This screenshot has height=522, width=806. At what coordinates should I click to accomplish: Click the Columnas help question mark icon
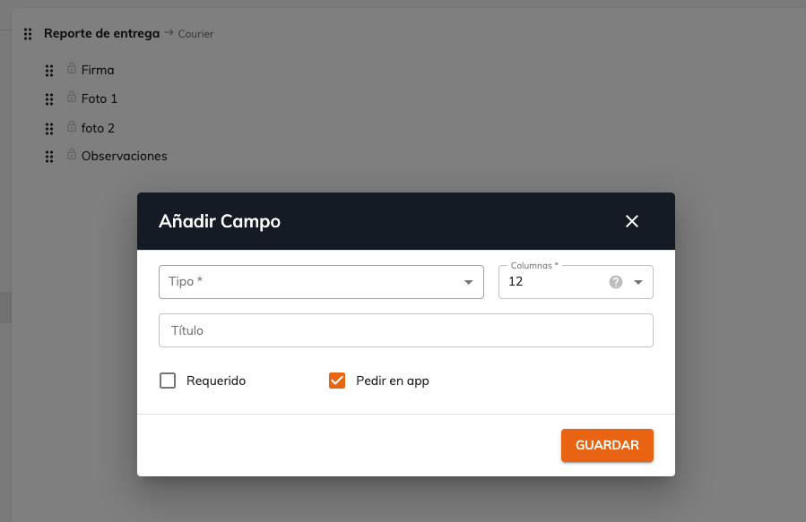point(616,282)
